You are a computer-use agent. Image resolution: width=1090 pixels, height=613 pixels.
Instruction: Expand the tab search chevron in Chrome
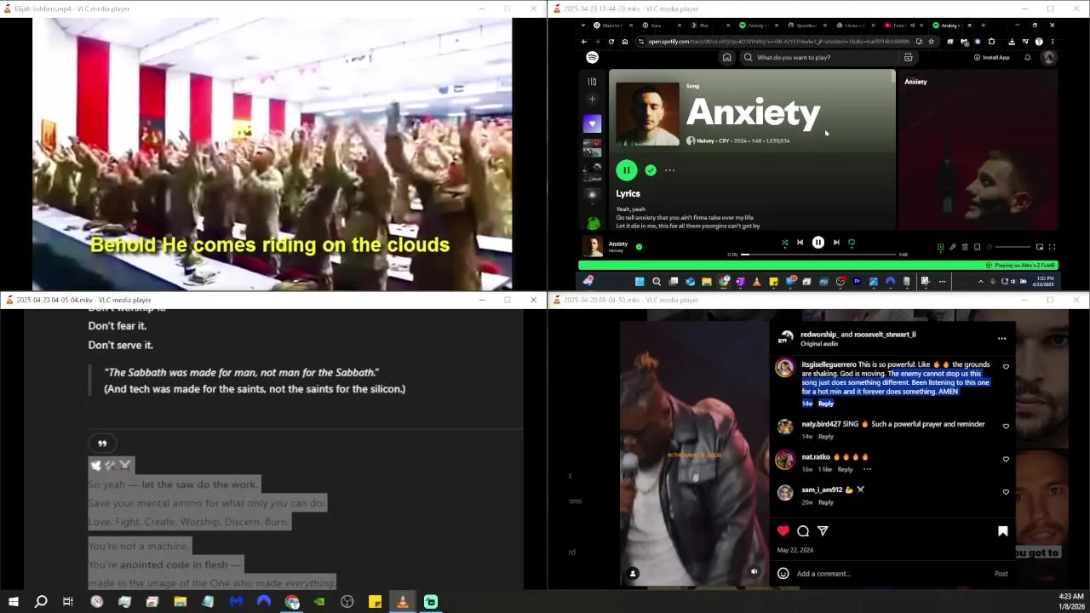[583, 26]
